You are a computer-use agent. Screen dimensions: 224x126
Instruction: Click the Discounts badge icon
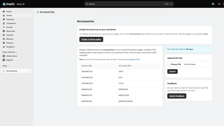4,31
